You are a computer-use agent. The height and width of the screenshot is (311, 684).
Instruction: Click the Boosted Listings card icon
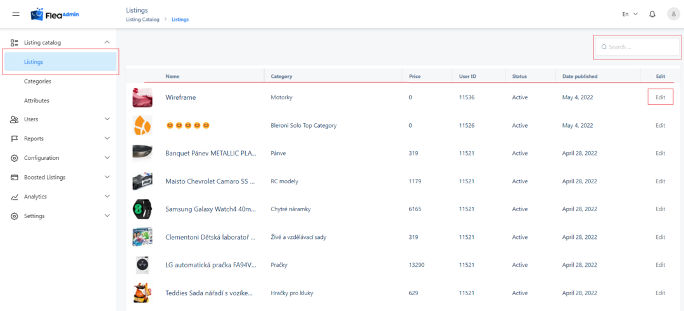14,178
